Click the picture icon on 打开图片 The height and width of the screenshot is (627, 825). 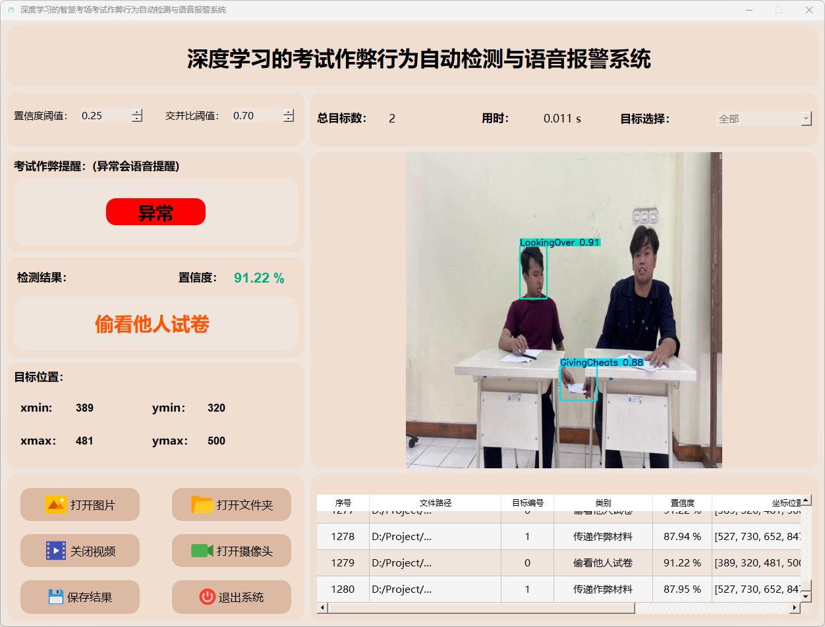55,504
